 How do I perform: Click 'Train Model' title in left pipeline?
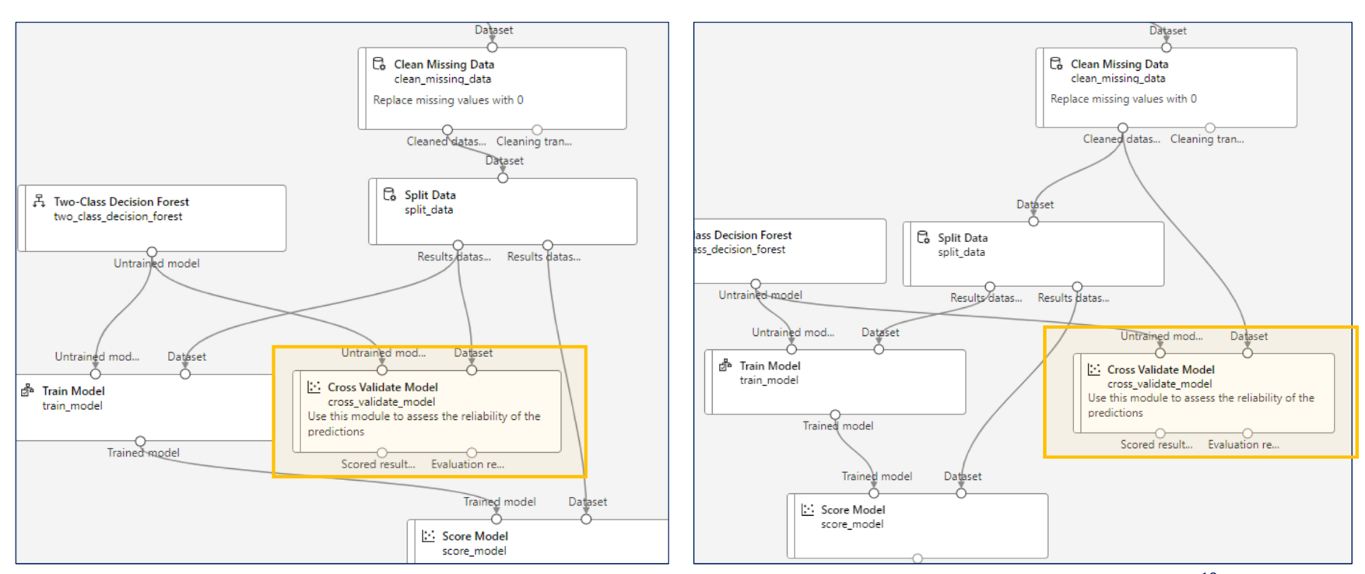[73, 391]
